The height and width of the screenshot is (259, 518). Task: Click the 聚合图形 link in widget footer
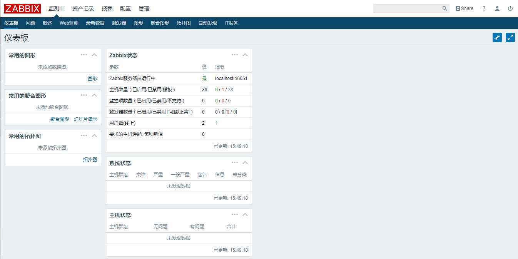click(60, 119)
